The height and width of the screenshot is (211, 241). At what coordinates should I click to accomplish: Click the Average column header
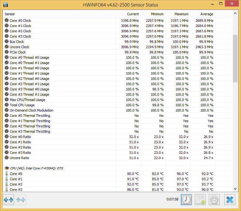pos(203,14)
